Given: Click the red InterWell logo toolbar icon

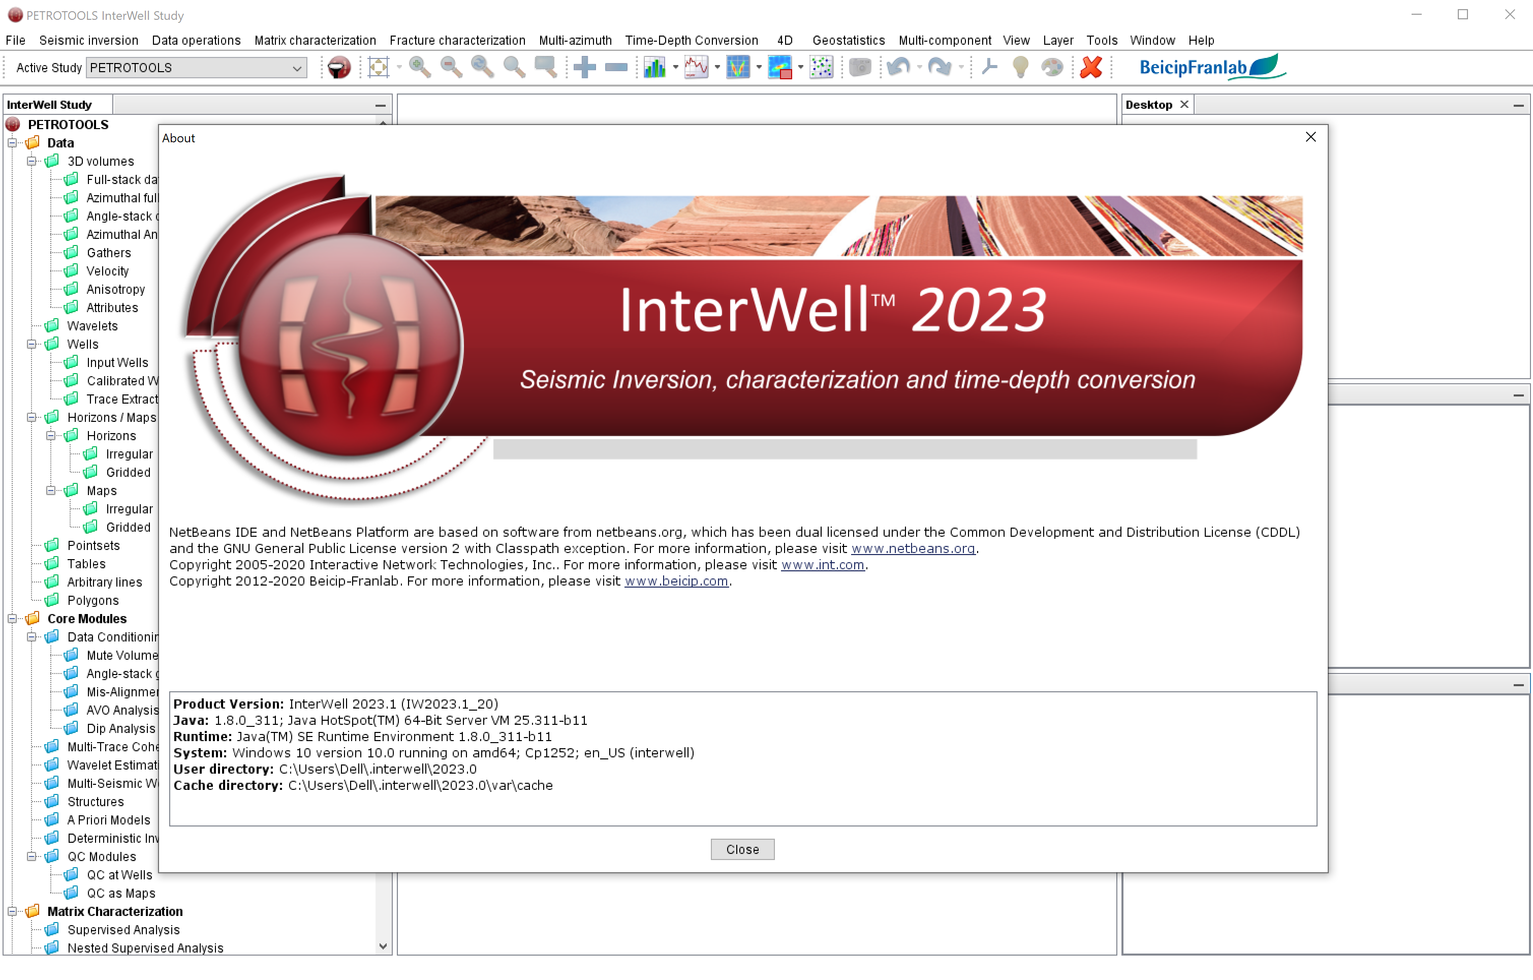Looking at the screenshot, I should point(339,68).
